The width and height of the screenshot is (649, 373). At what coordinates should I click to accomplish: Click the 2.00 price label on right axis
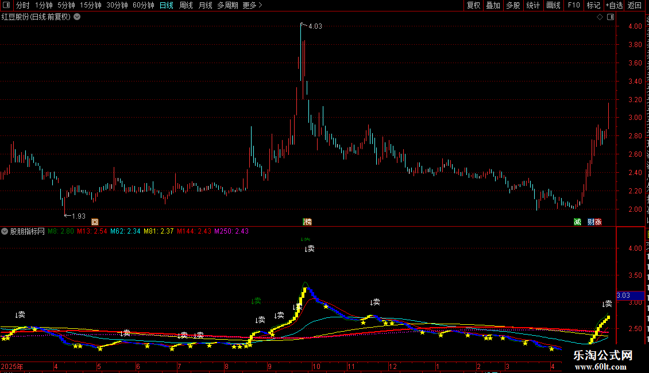point(635,209)
